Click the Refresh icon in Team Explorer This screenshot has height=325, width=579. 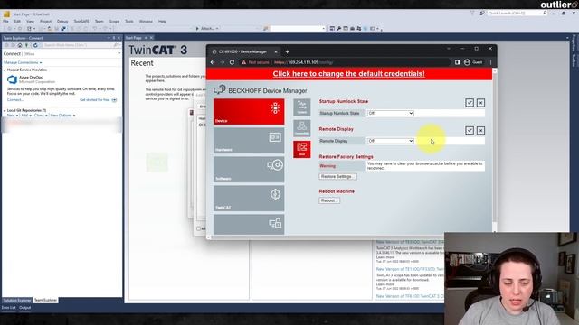click(x=35, y=45)
